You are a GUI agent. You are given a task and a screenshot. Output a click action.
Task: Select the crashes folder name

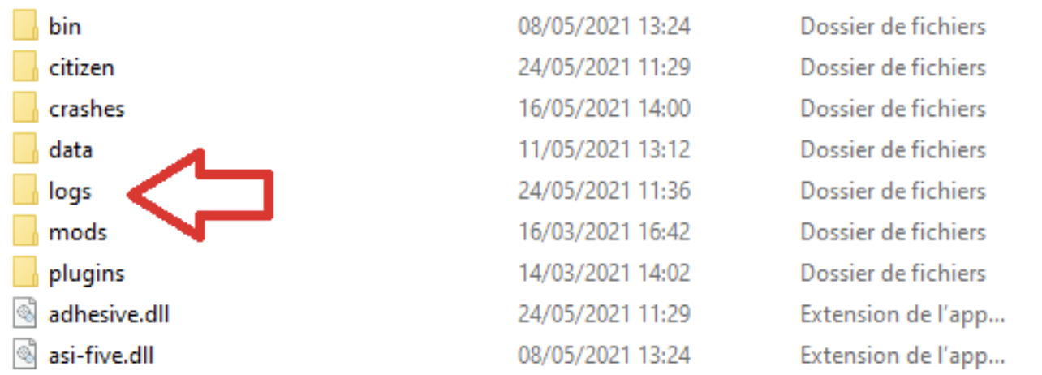pos(87,109)
